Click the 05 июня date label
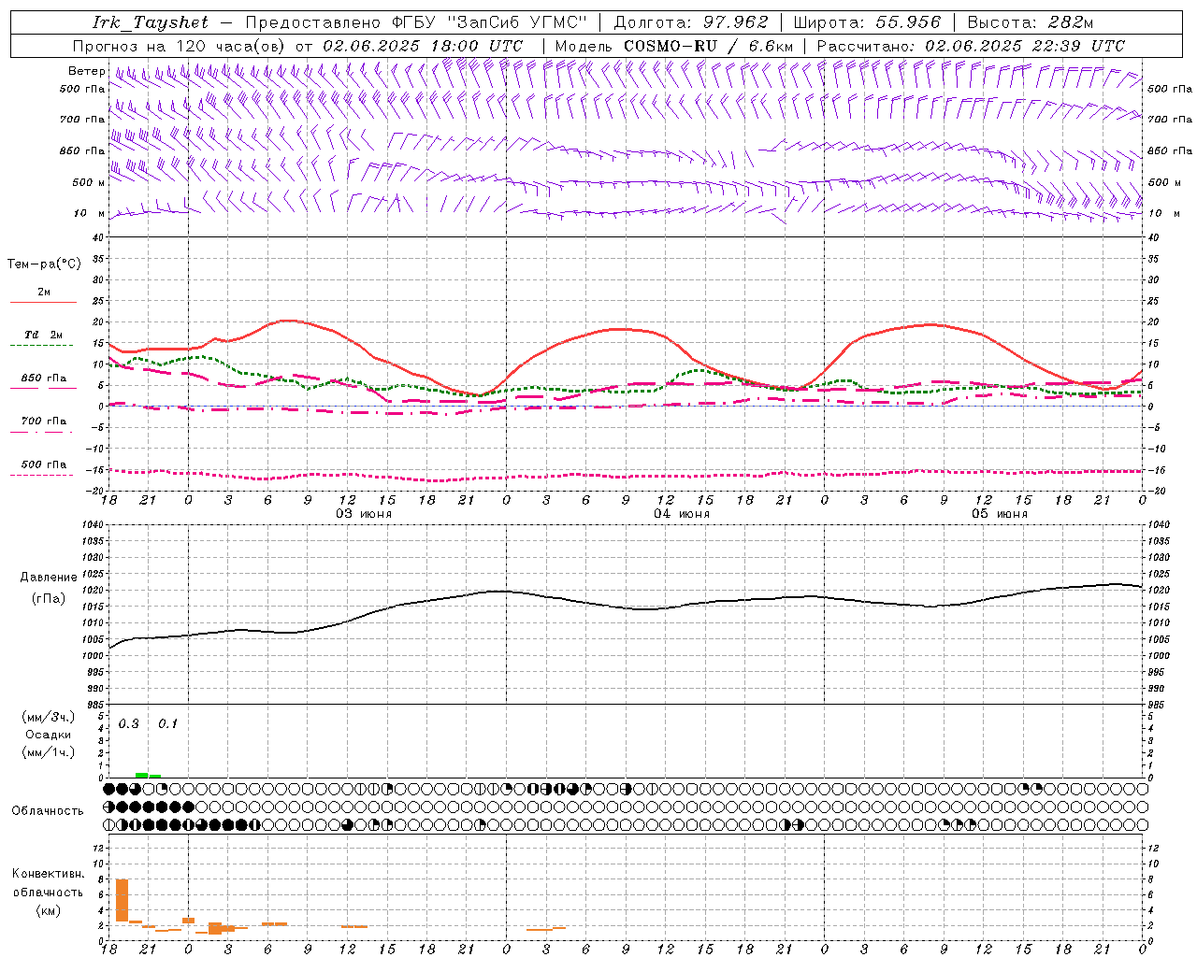Image resolution: width=1197 pixels, height=957 pixels. pyautogui.click(x=1000, y=514)
